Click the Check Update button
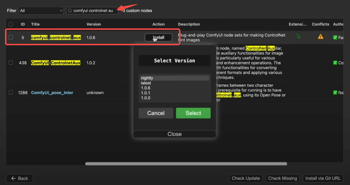The height and width of the screenshot is (185, 350). pyautogui.click(x=246, y=178)
